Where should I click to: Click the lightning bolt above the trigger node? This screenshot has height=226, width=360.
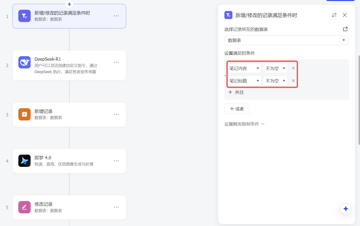pos(69,4)
